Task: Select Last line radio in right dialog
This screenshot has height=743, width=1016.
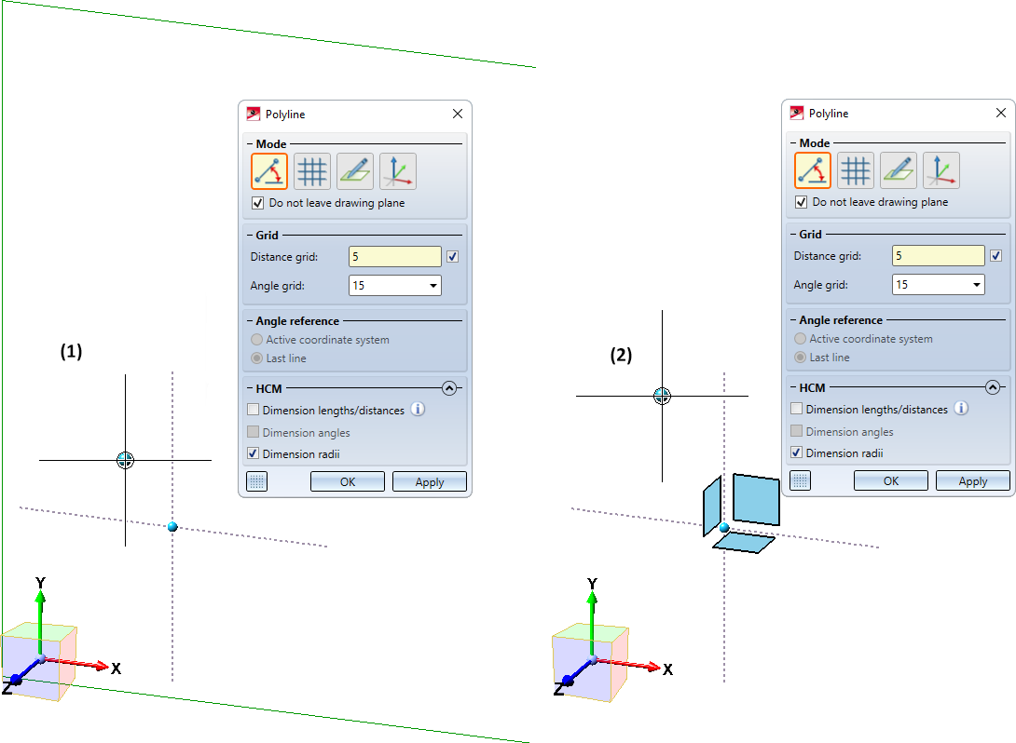Action: pyautogui.click(x=801, y=358)
